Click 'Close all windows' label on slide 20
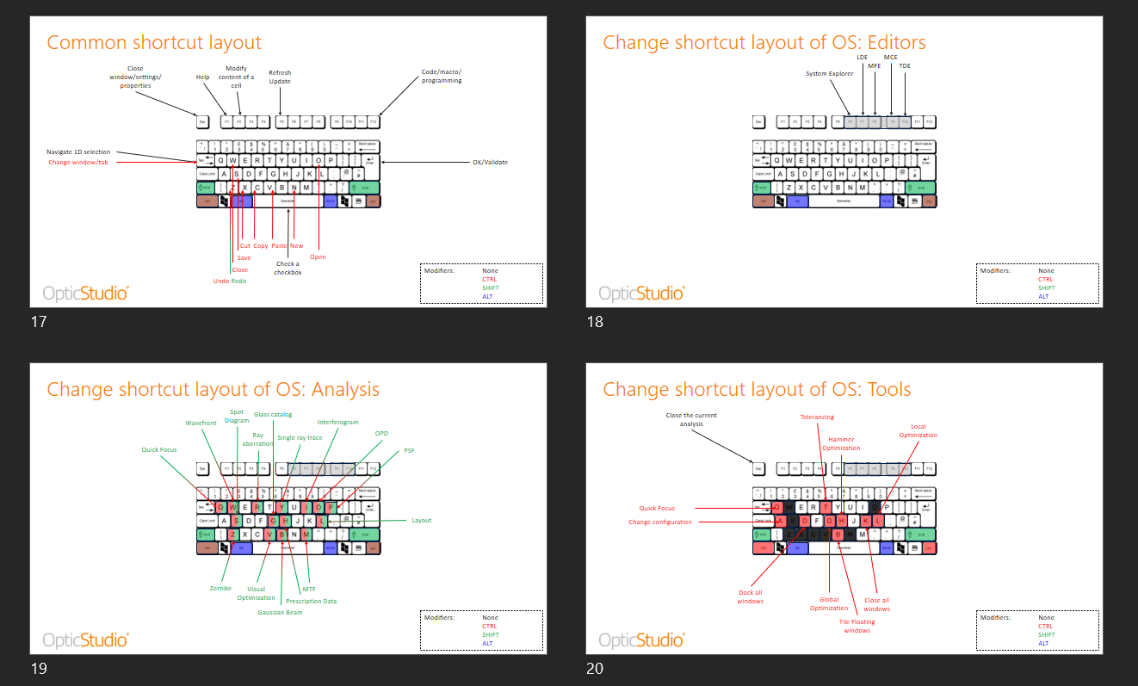Image resolution: width=1138 pixels, height=686 pixels. (877, 604)
